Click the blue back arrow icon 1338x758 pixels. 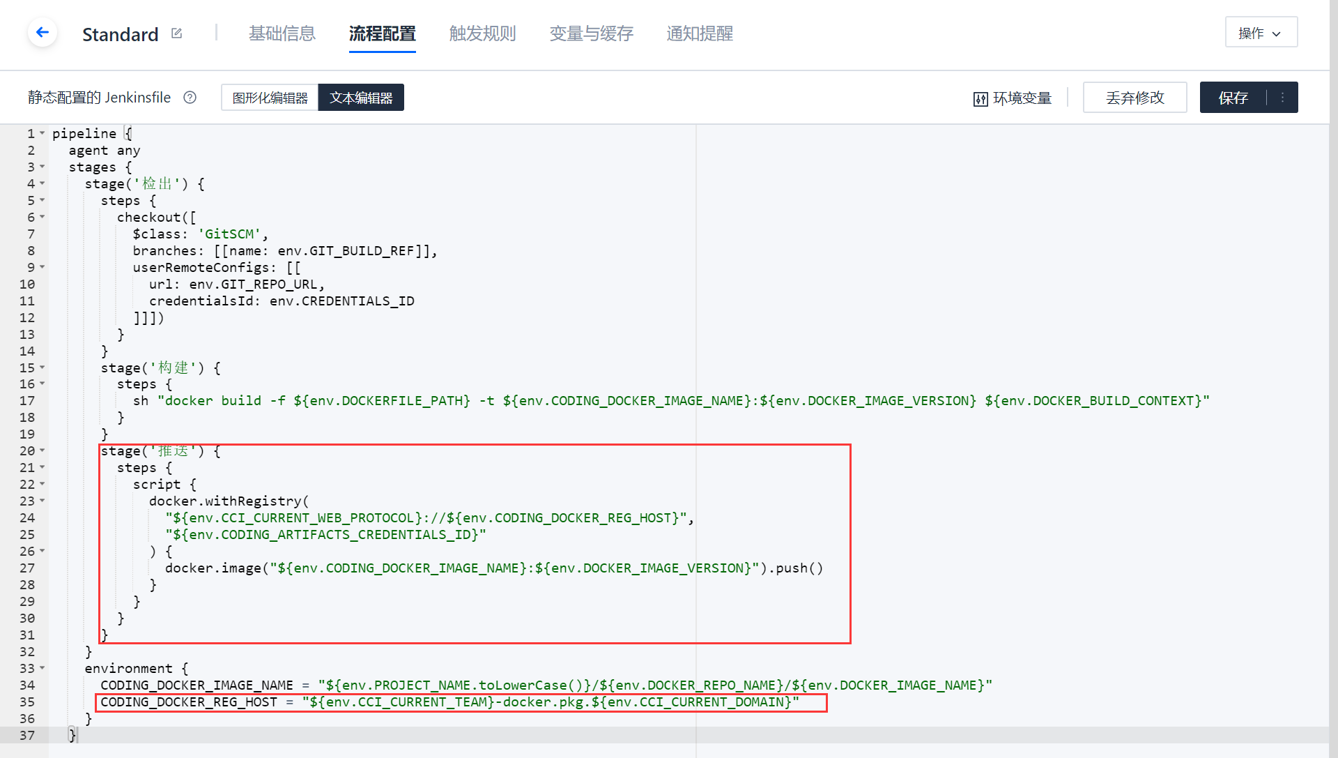point(43,32)
